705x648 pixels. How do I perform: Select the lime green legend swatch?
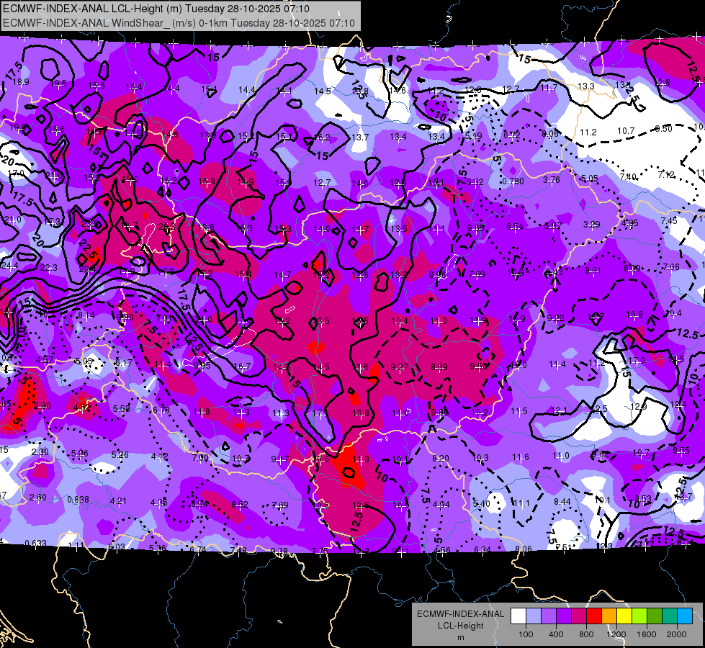(x=639, y=616)
